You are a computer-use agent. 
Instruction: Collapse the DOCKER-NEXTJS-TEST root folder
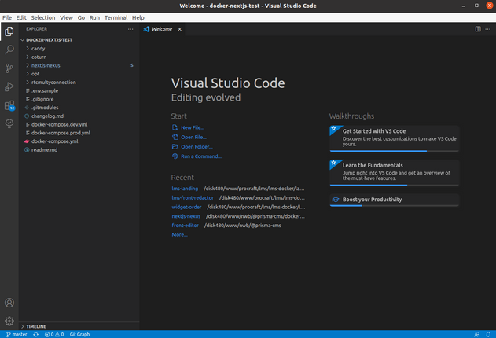coord(23,40)
